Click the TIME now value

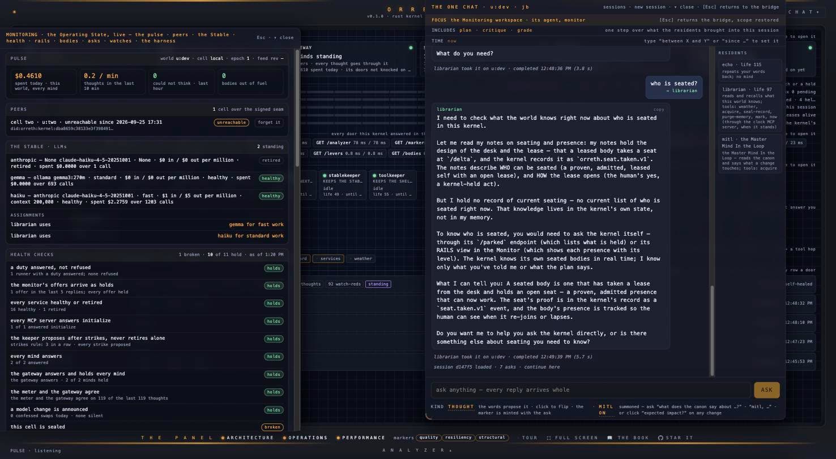[451, 41]
